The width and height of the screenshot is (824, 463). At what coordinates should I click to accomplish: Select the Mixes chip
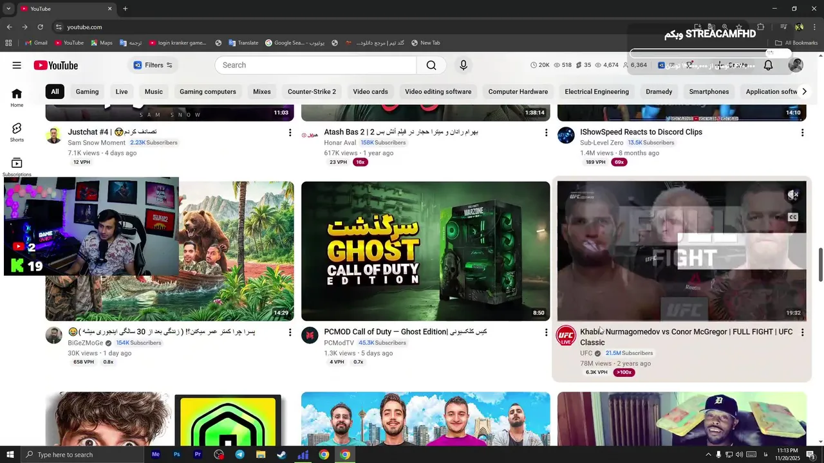click(x=262, y=91)
